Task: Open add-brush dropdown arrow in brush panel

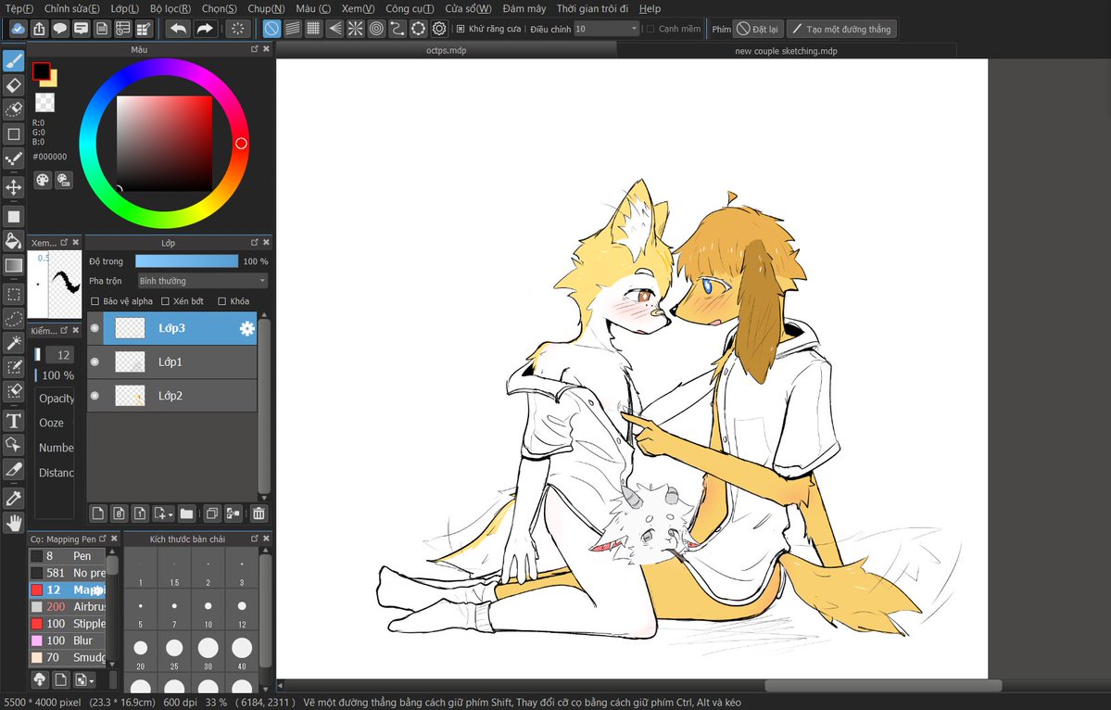Action: point(92,681)
